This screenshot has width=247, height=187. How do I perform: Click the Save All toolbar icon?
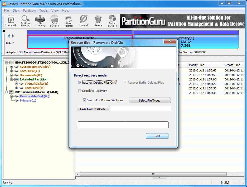pyautogui.click(x=11, y=21)
